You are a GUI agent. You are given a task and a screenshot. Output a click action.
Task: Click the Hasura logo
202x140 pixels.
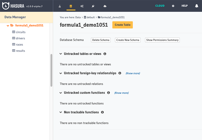13,6
